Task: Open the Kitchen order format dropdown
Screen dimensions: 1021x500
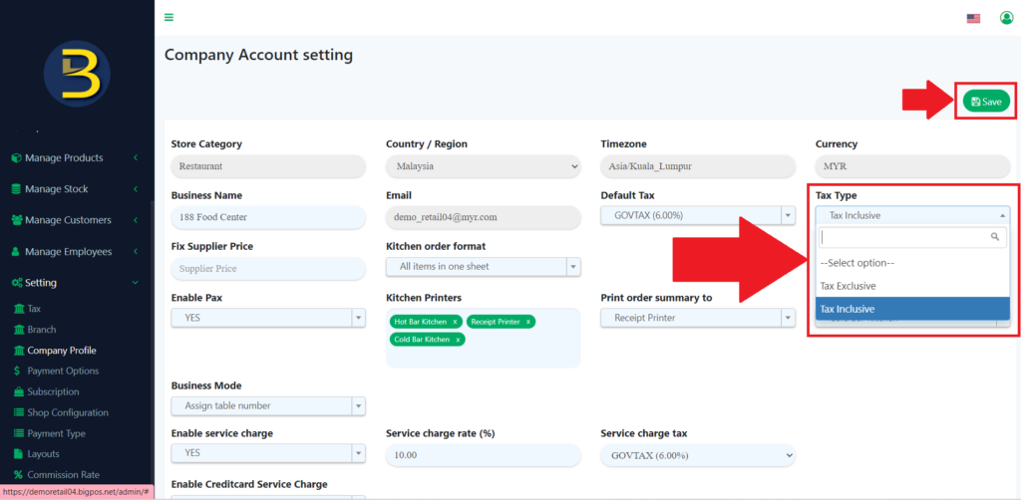Action: 483,267
